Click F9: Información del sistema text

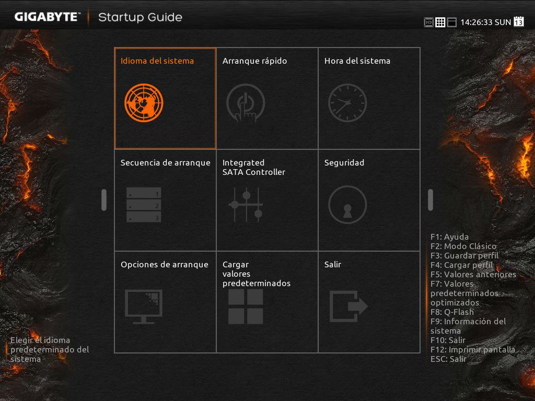coord(468,326)
